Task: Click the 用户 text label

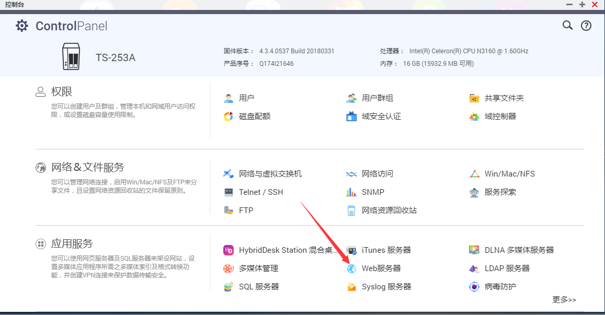Action: pos(247,98)
